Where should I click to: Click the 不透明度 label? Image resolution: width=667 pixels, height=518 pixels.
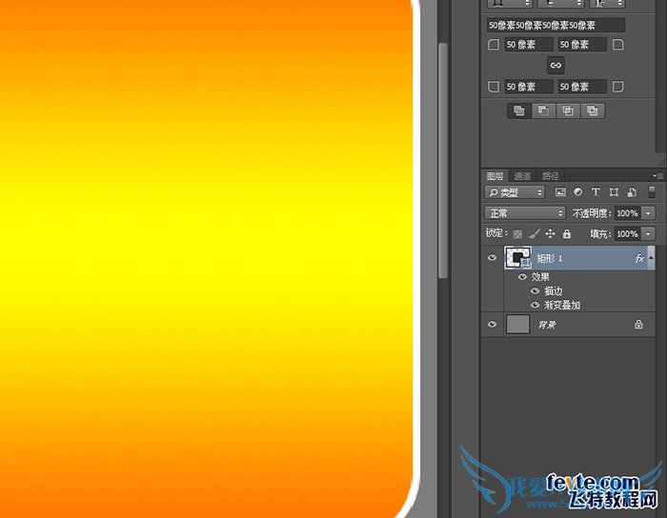592,213
